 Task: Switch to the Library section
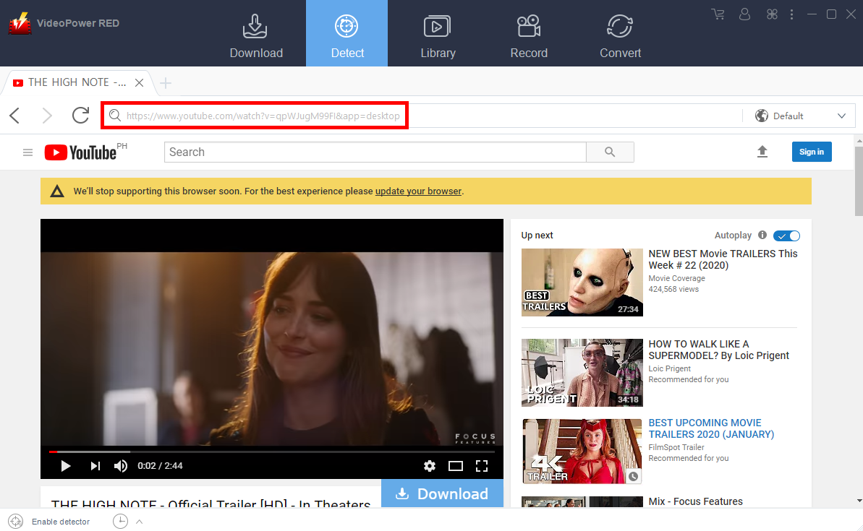tap(438, 34)
